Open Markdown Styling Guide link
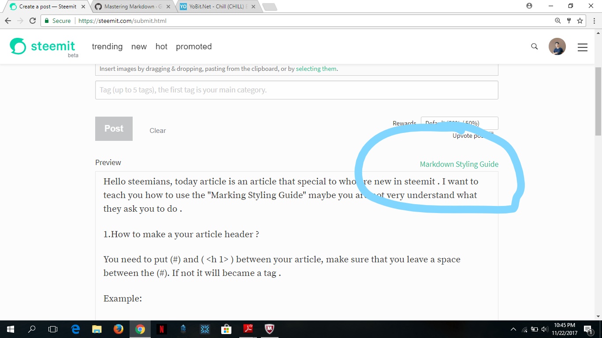This screenshot has width=602, height=338. (x=459, y=164)
